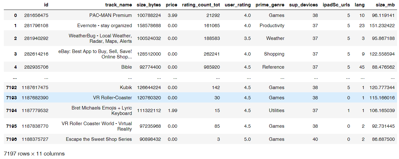Image resolution: width=399 pixels, height=159 pixels.
Task: Click the Bible track name cell
Action: point(126,67)
